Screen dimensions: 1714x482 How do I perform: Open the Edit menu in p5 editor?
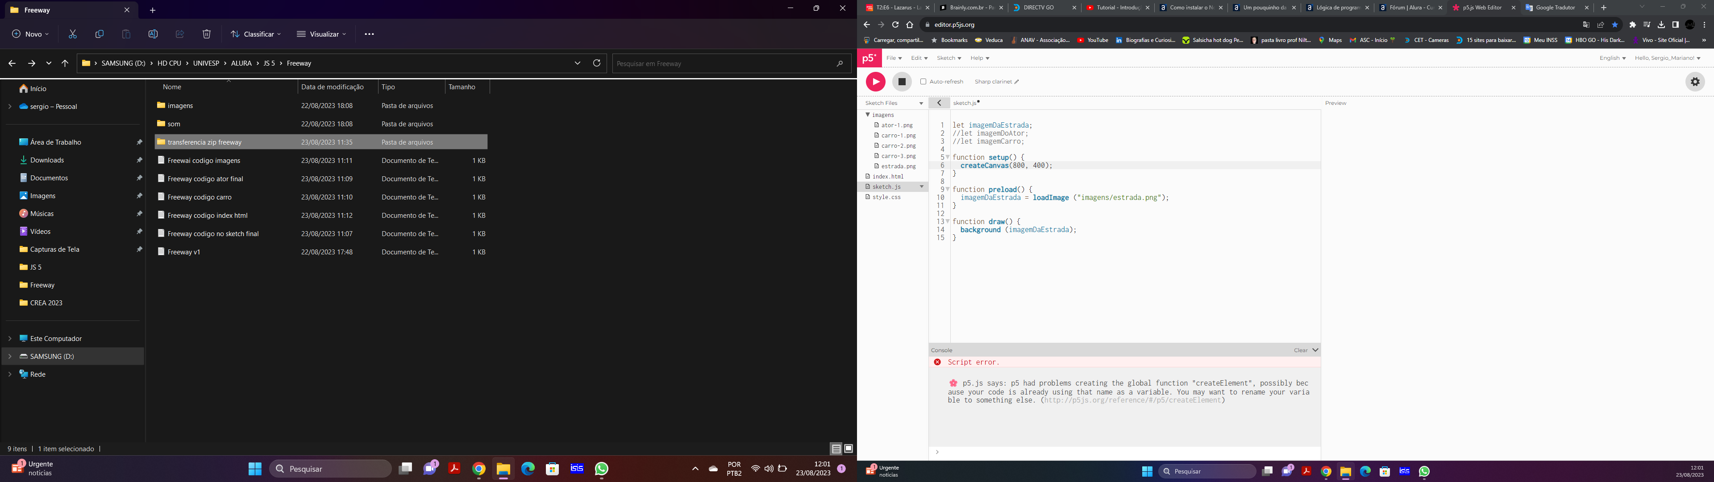click(x=919, y=58)
